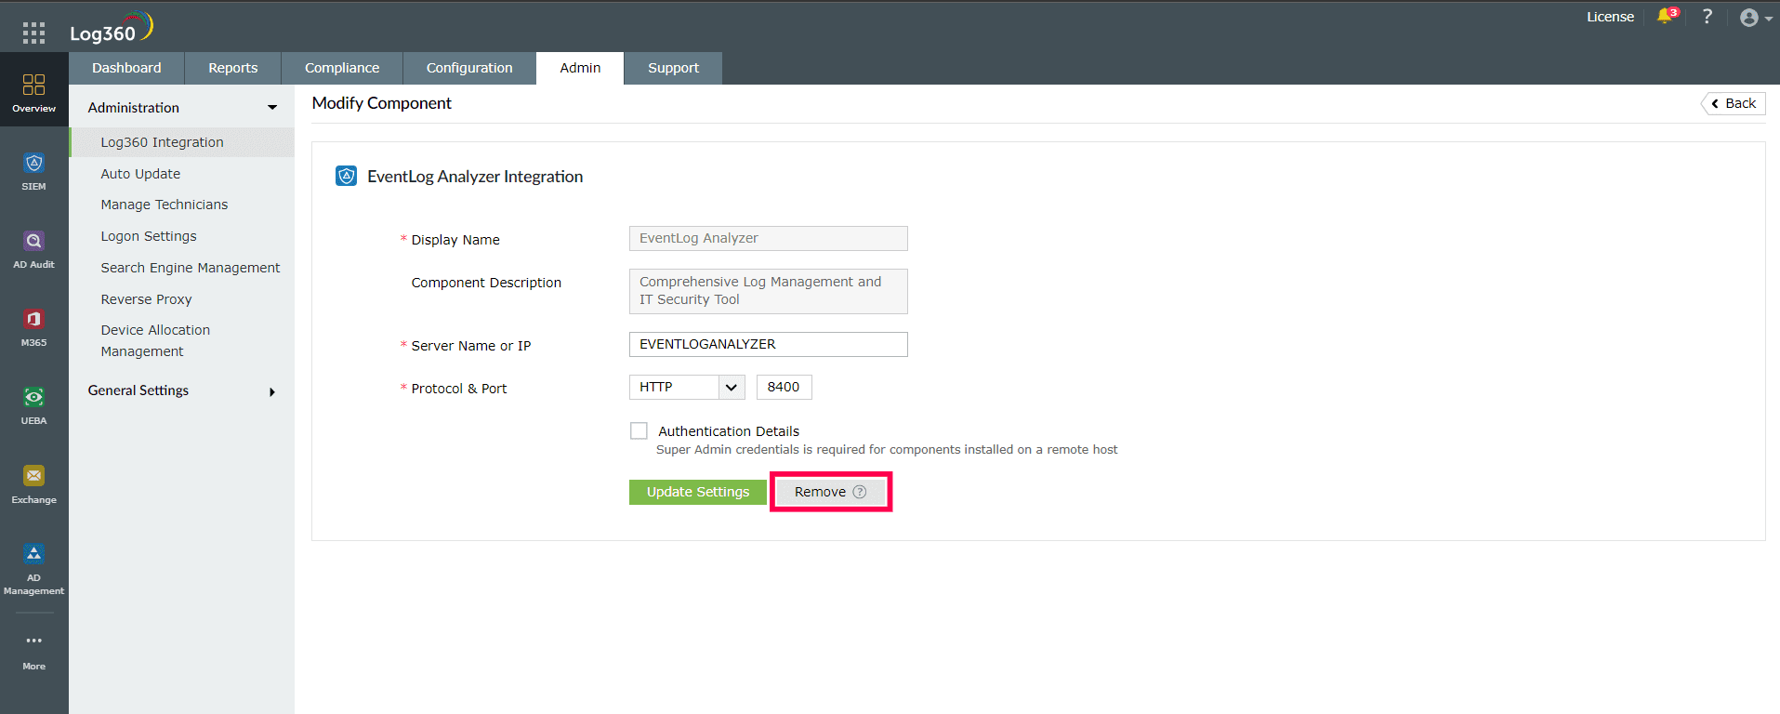Viewport: 1780px width, 714px height.
Task: Click the help icon on the Remove button
Action: [860, 492]
